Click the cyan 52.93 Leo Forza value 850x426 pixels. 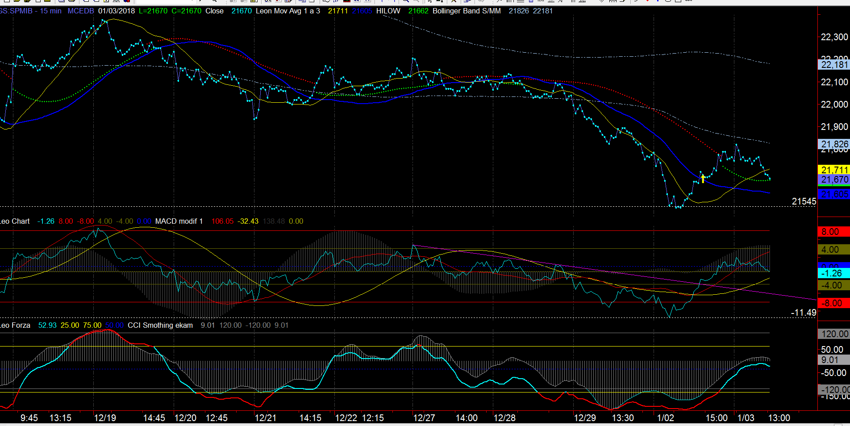(x=47, y=326)
